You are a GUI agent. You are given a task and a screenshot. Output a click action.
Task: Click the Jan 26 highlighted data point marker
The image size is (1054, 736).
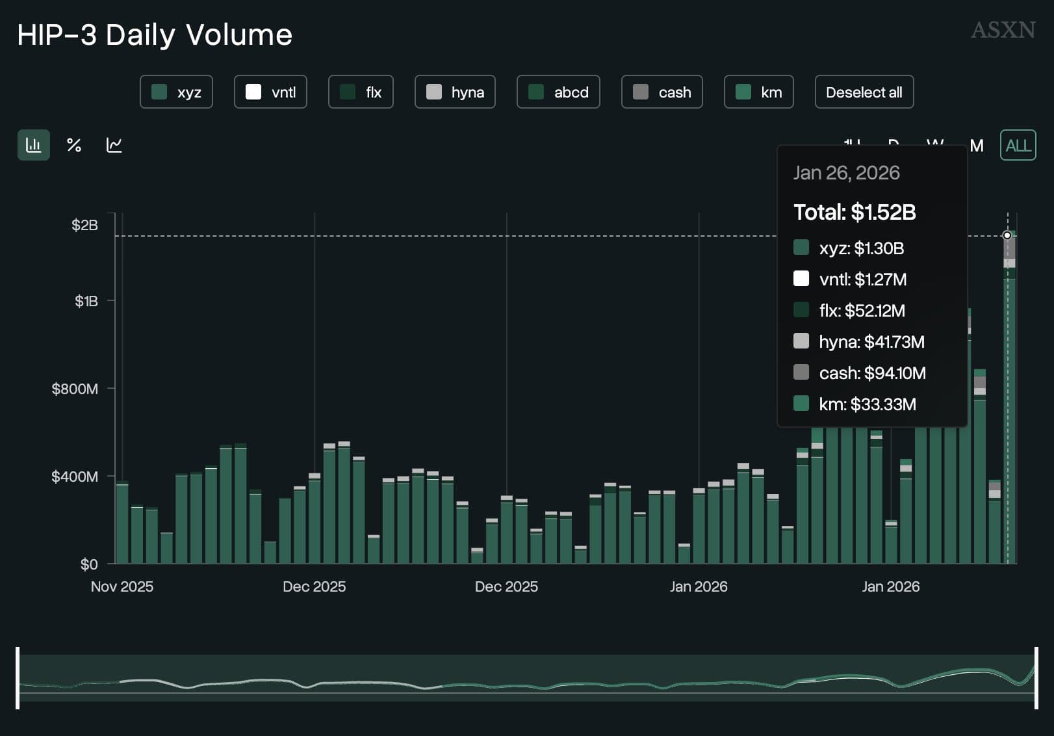(1007, 235)
